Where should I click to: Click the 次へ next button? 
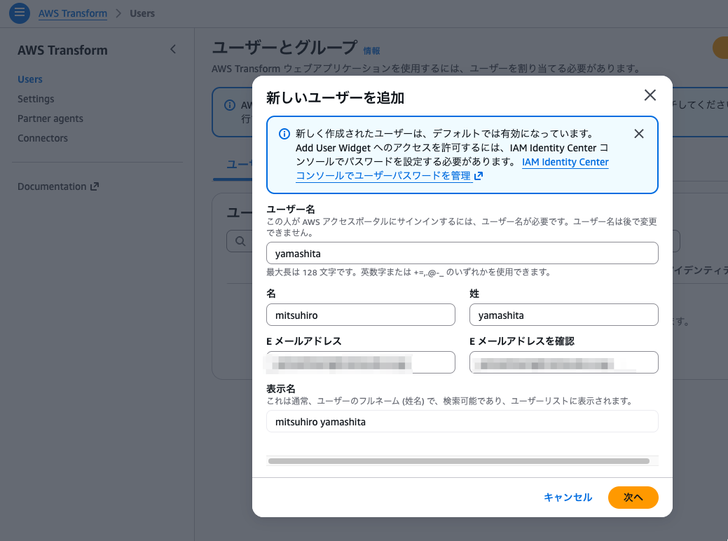[x=633, y=497]
